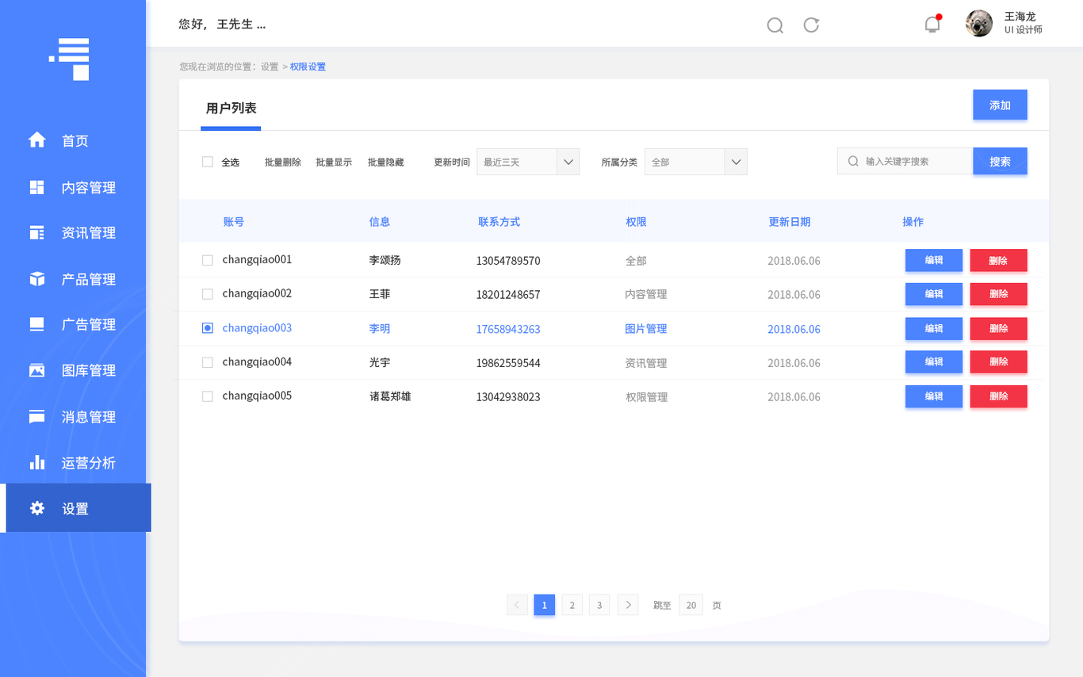Edit the changqiao002 account
Screen dimensions: 1083x677
tap(934, 294)
